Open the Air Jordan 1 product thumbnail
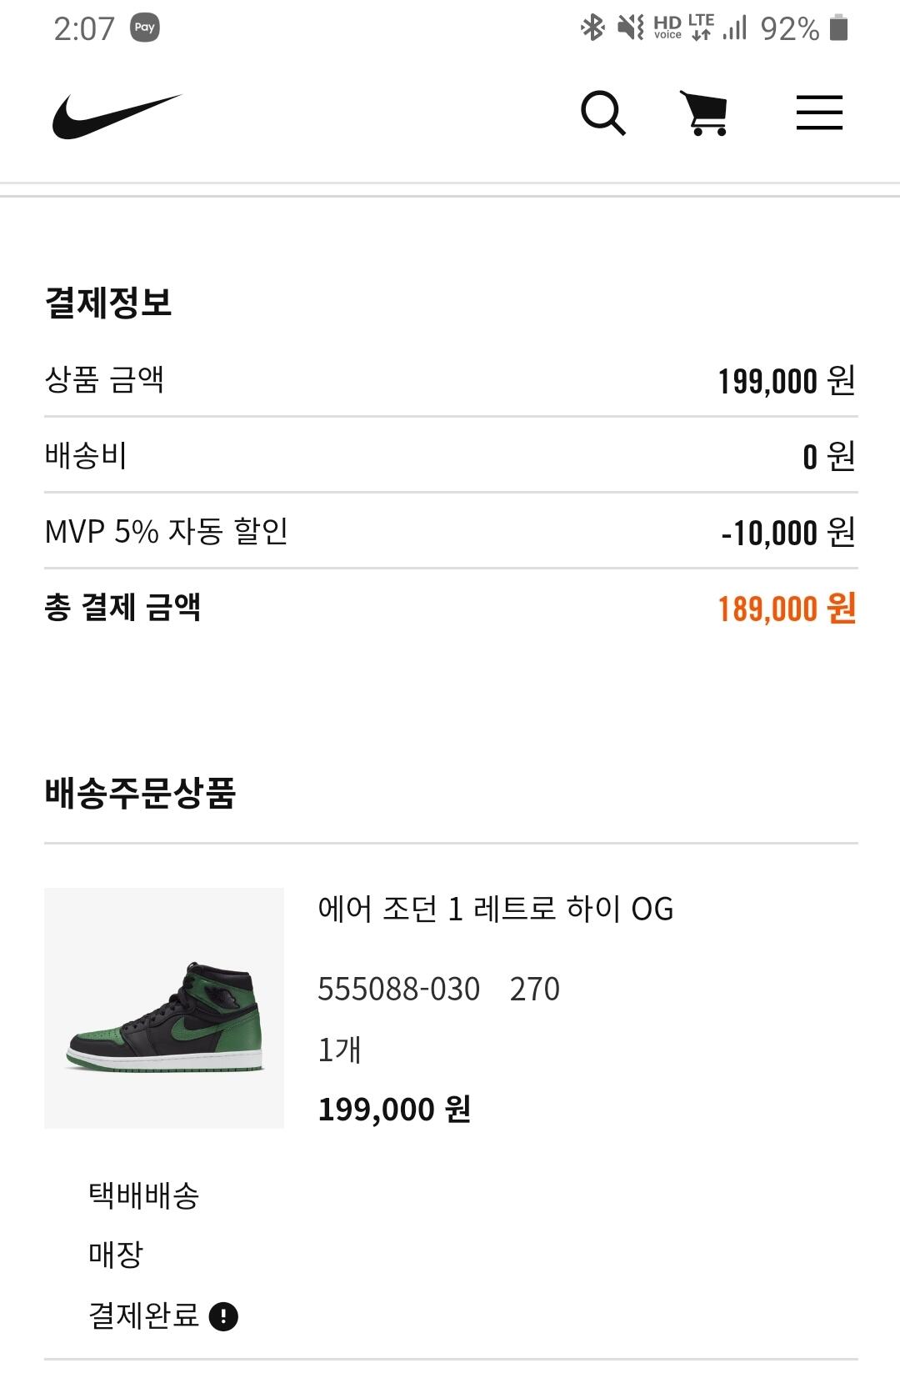 click(164, 1008)
